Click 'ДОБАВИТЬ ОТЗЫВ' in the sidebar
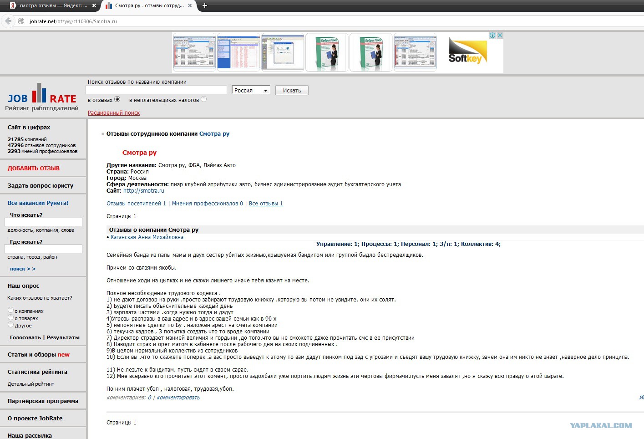Screen dimensions: 644x439 coord(34,168)
